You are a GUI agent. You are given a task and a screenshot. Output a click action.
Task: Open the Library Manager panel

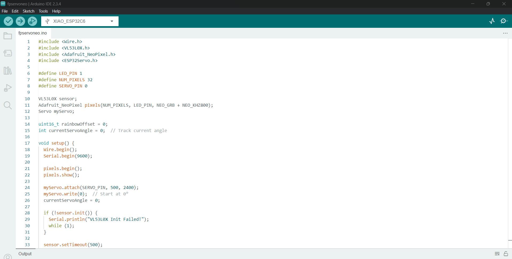8,71
